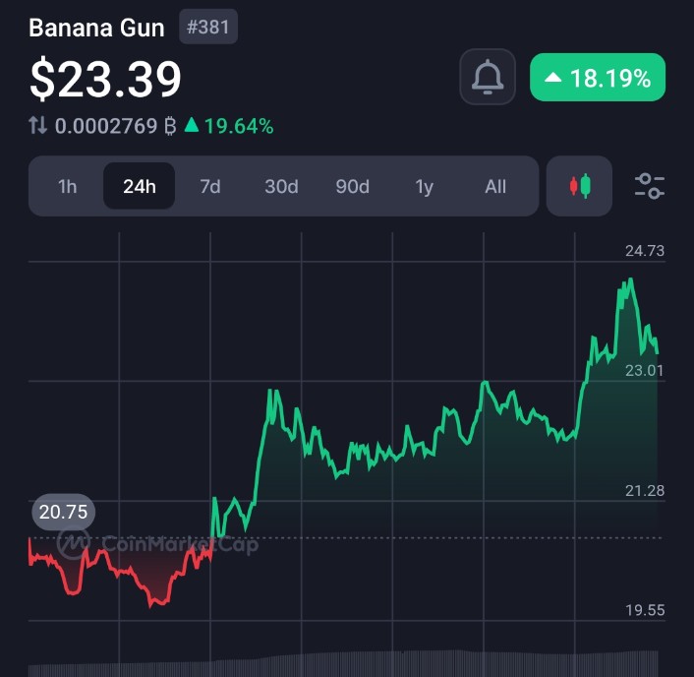
Task: Swap currency with the arrows icon
Action: (x=38, y=125)
